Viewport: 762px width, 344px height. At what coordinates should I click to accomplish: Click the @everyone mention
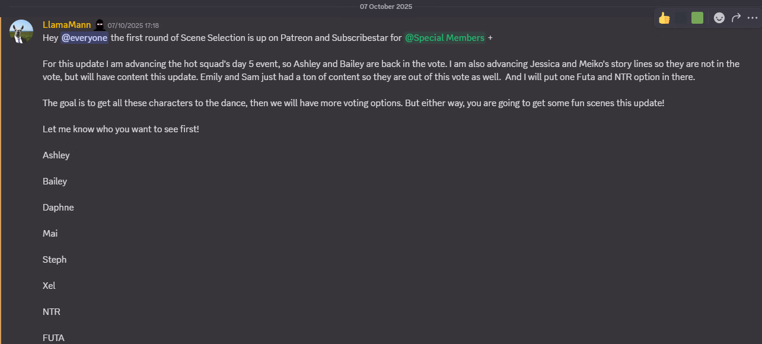tap(84, 38)
